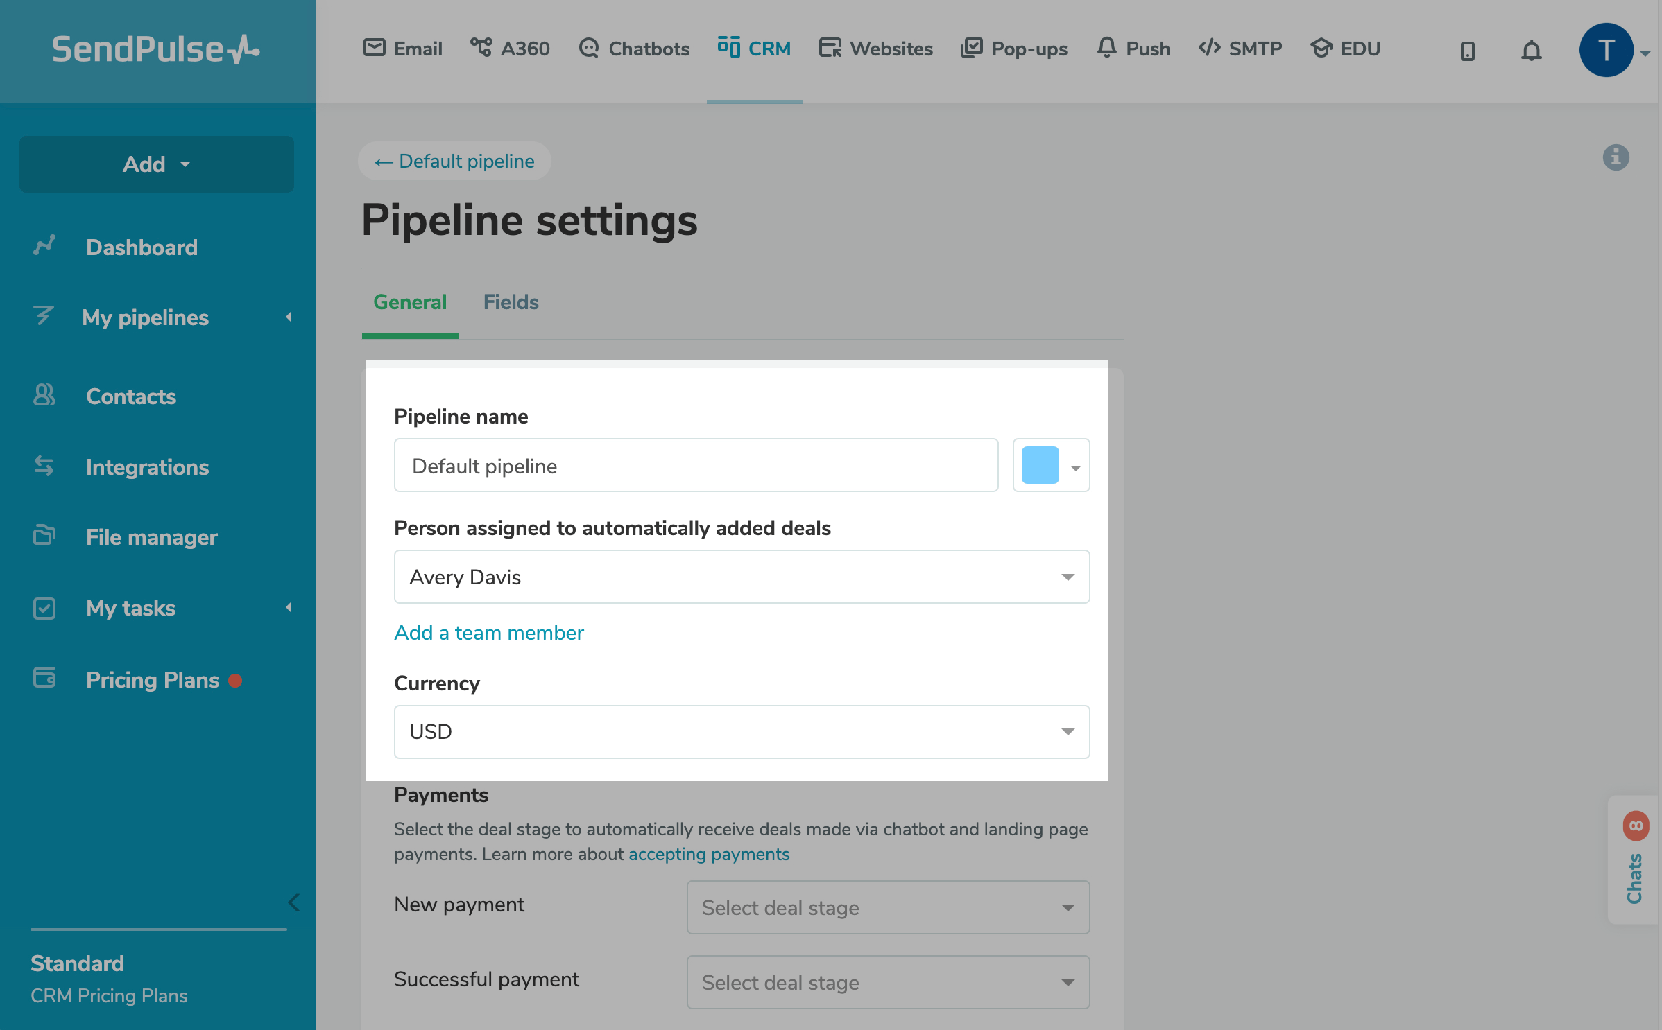Open Integrations in the sidebar

(x=147, y=467)
